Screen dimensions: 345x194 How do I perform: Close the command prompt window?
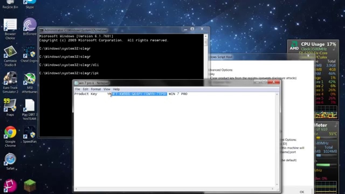coord(202,29)
